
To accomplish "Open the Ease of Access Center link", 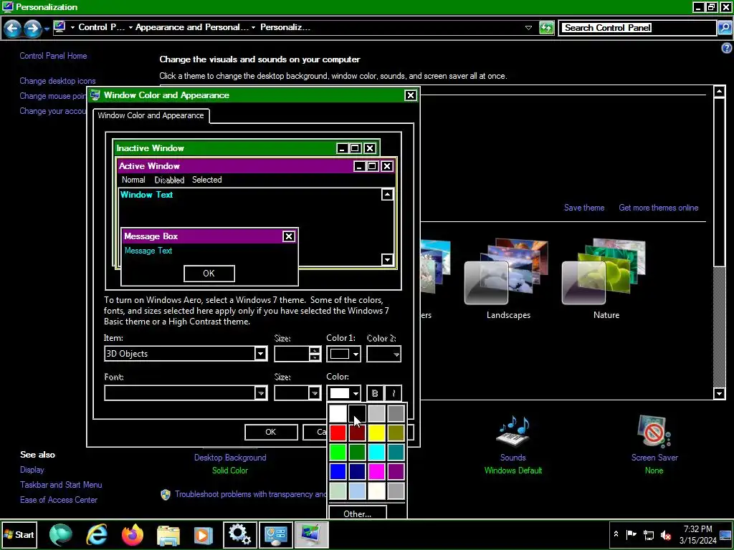I will pyautogui.click(x=59, y=499).
